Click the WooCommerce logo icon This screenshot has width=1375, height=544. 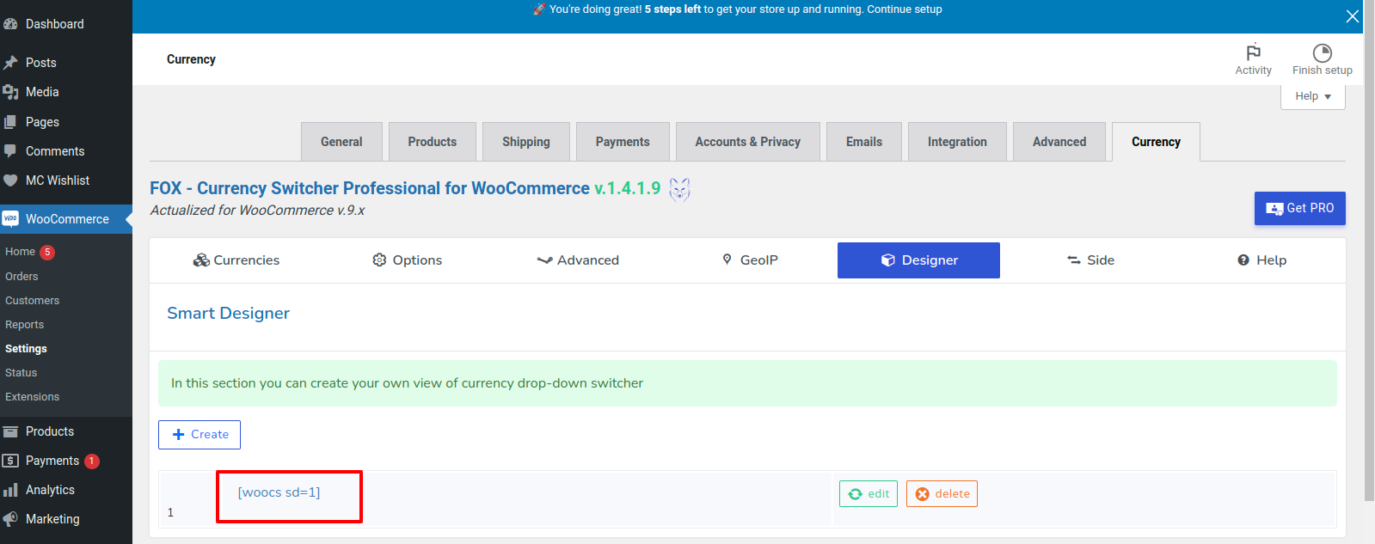click(10, 218)
